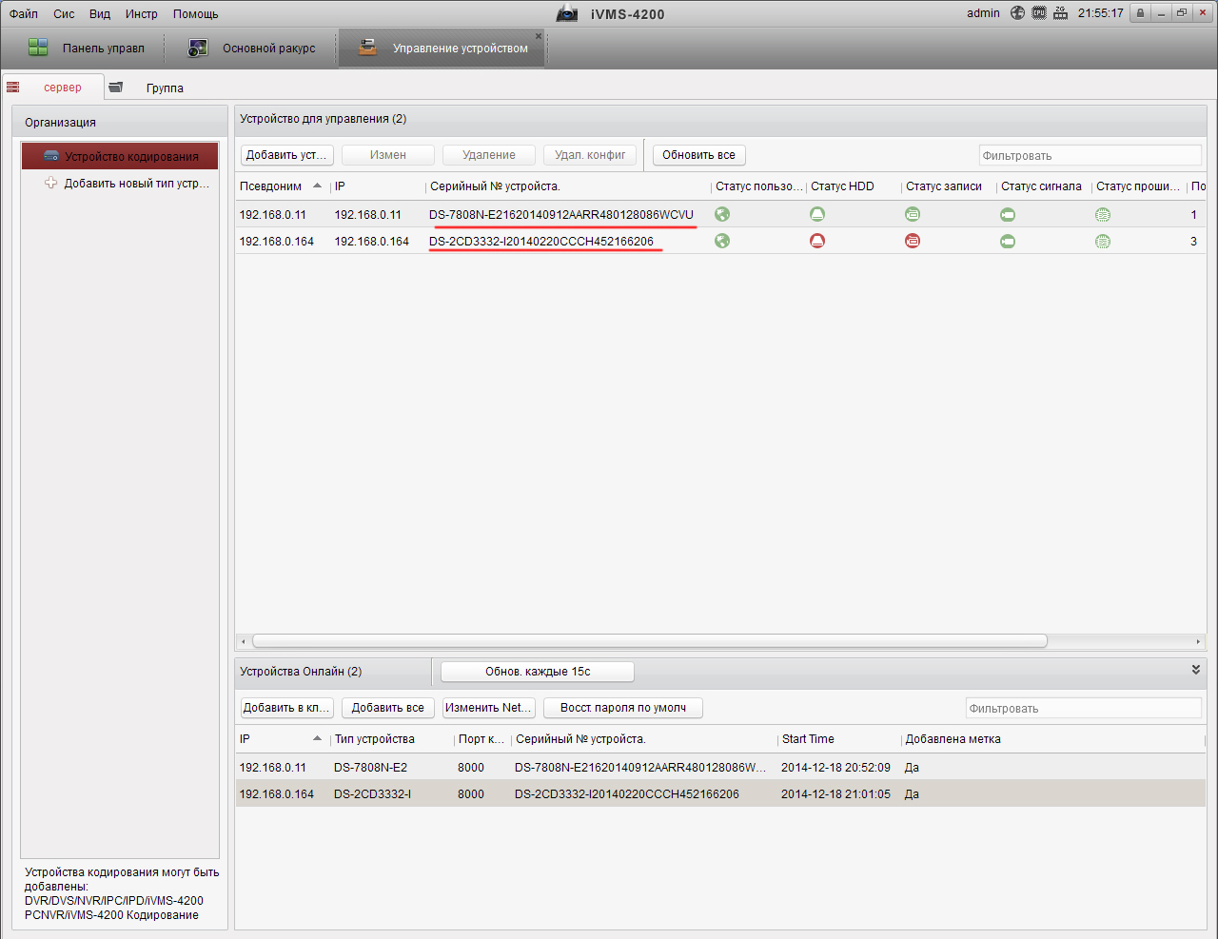1218x939 pixels.
Task: Click the Обнов. каждые 15с button
Action: tap(538, 672)
